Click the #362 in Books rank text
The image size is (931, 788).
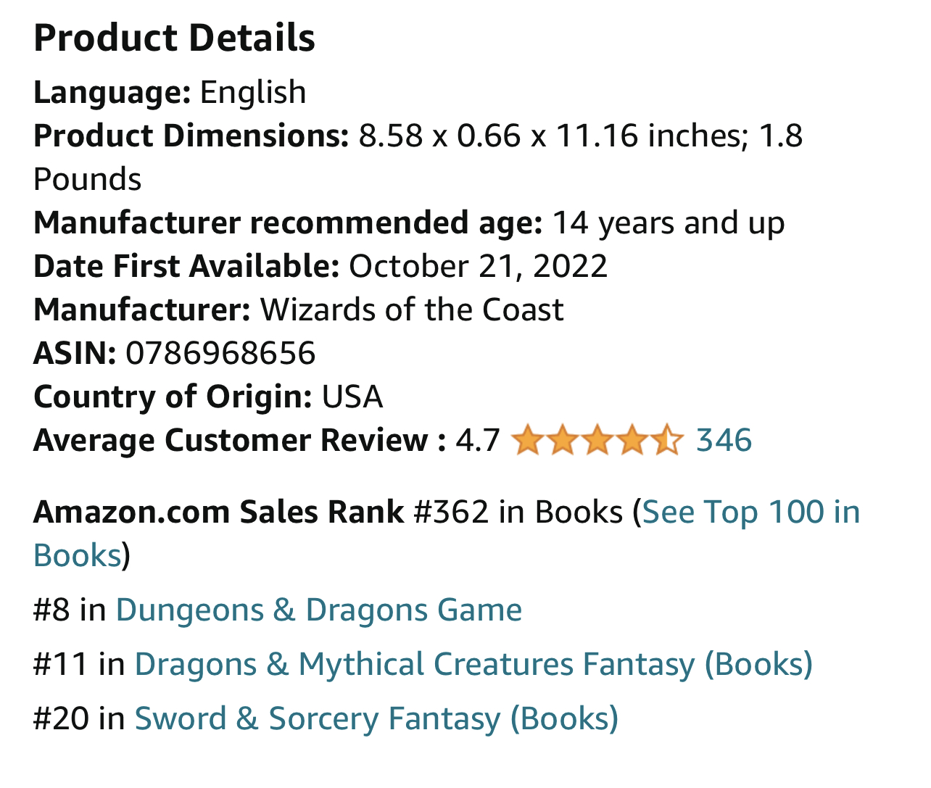click(518, 513)
